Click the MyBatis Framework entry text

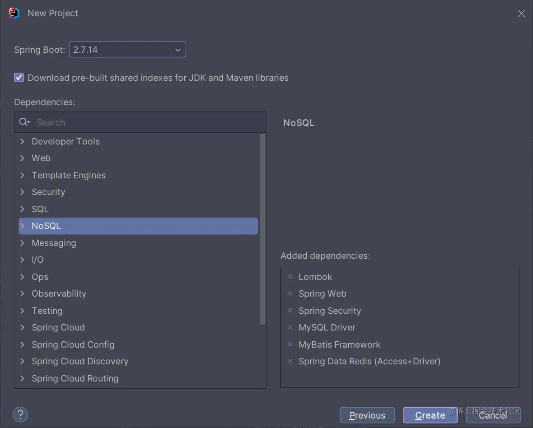click(339, 344)
